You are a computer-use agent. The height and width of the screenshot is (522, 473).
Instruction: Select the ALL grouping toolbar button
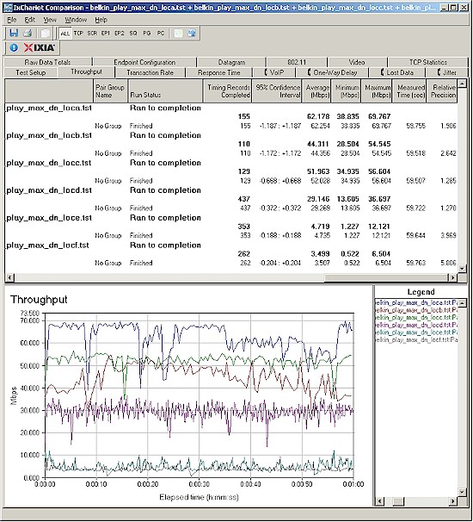pyautogui.click(x=64, y=34)
